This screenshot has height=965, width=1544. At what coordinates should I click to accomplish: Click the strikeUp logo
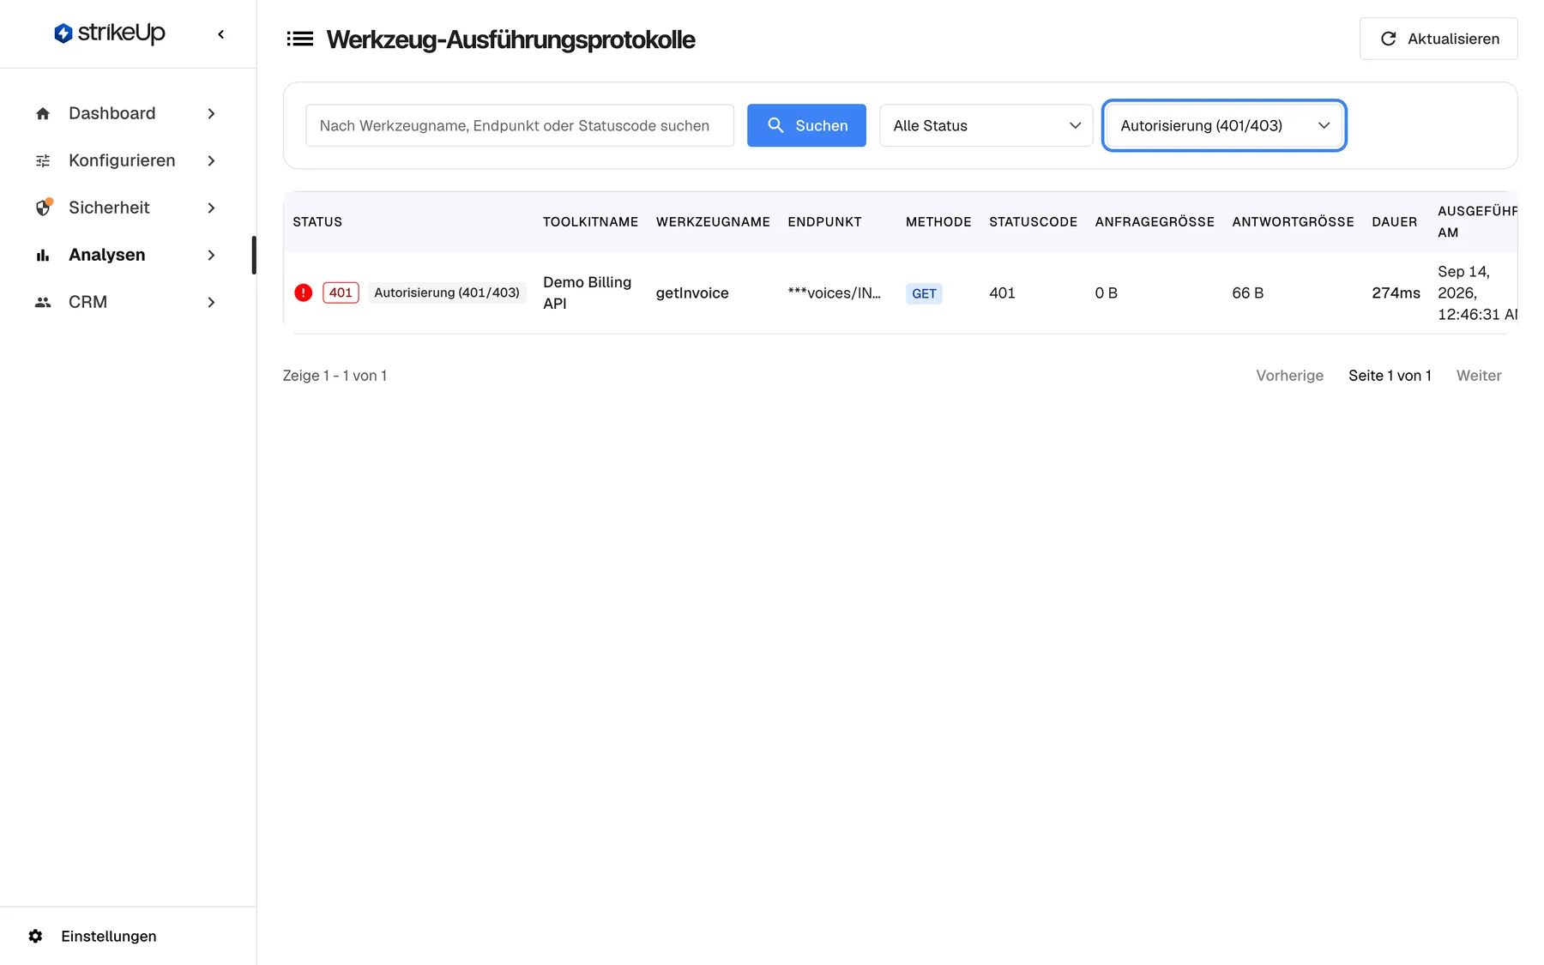click(x=109, y=33)
